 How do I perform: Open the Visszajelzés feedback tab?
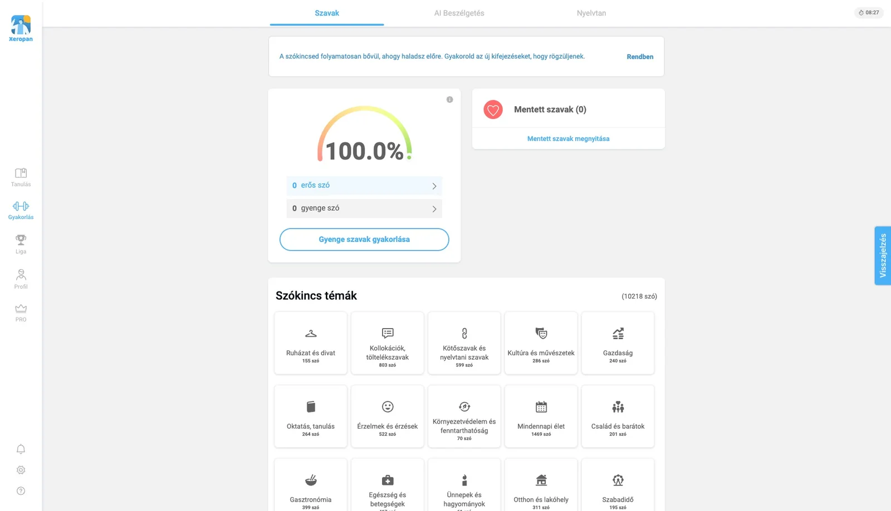[883, 256]
